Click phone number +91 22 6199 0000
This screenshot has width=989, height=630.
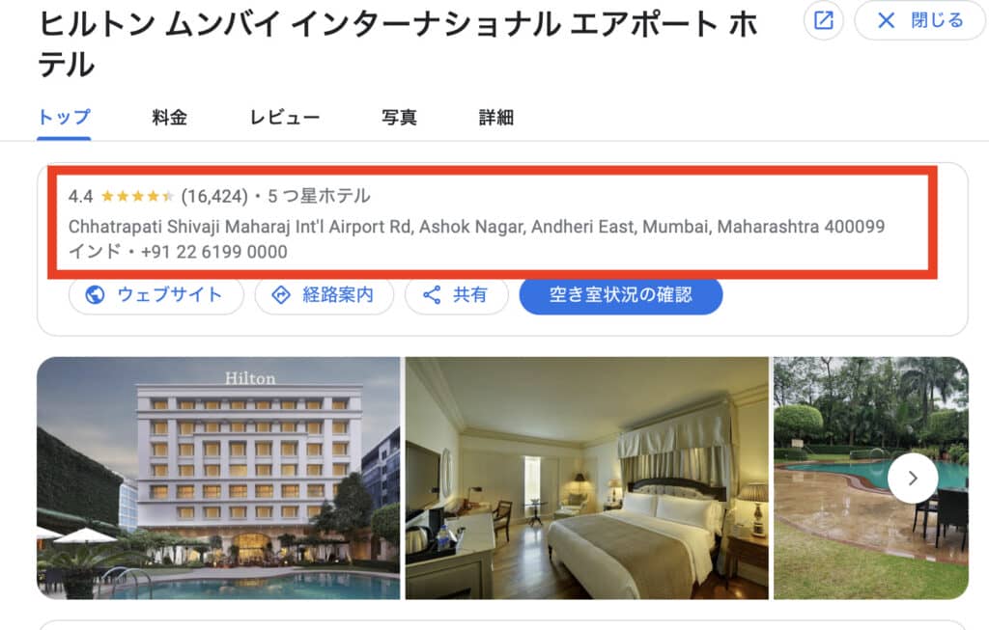click(213, 252)
